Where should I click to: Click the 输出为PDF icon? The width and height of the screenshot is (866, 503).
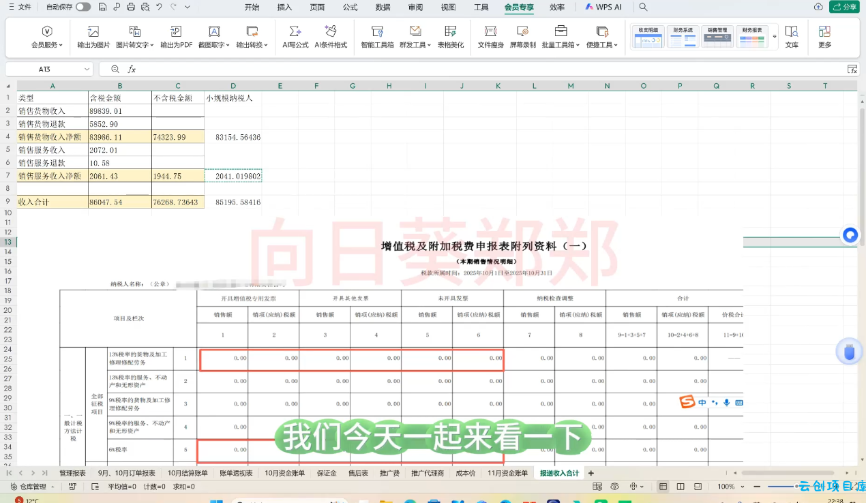pyautogui.click(x=176, y=31)
